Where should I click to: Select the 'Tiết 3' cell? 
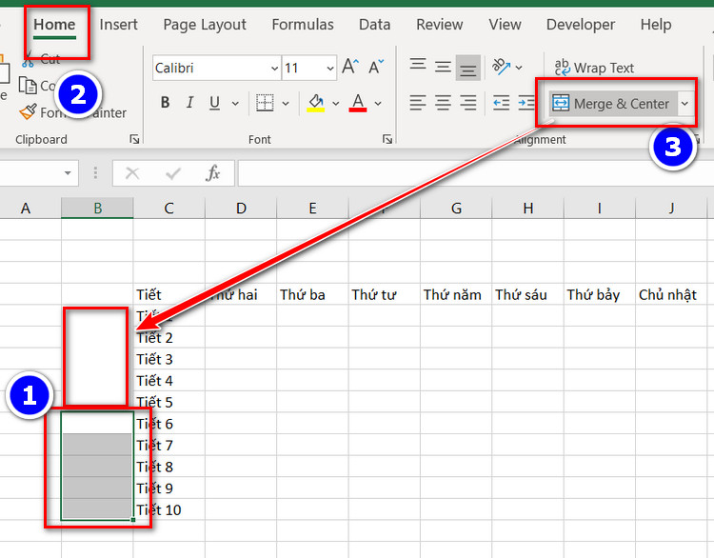[x=169, y=359]
